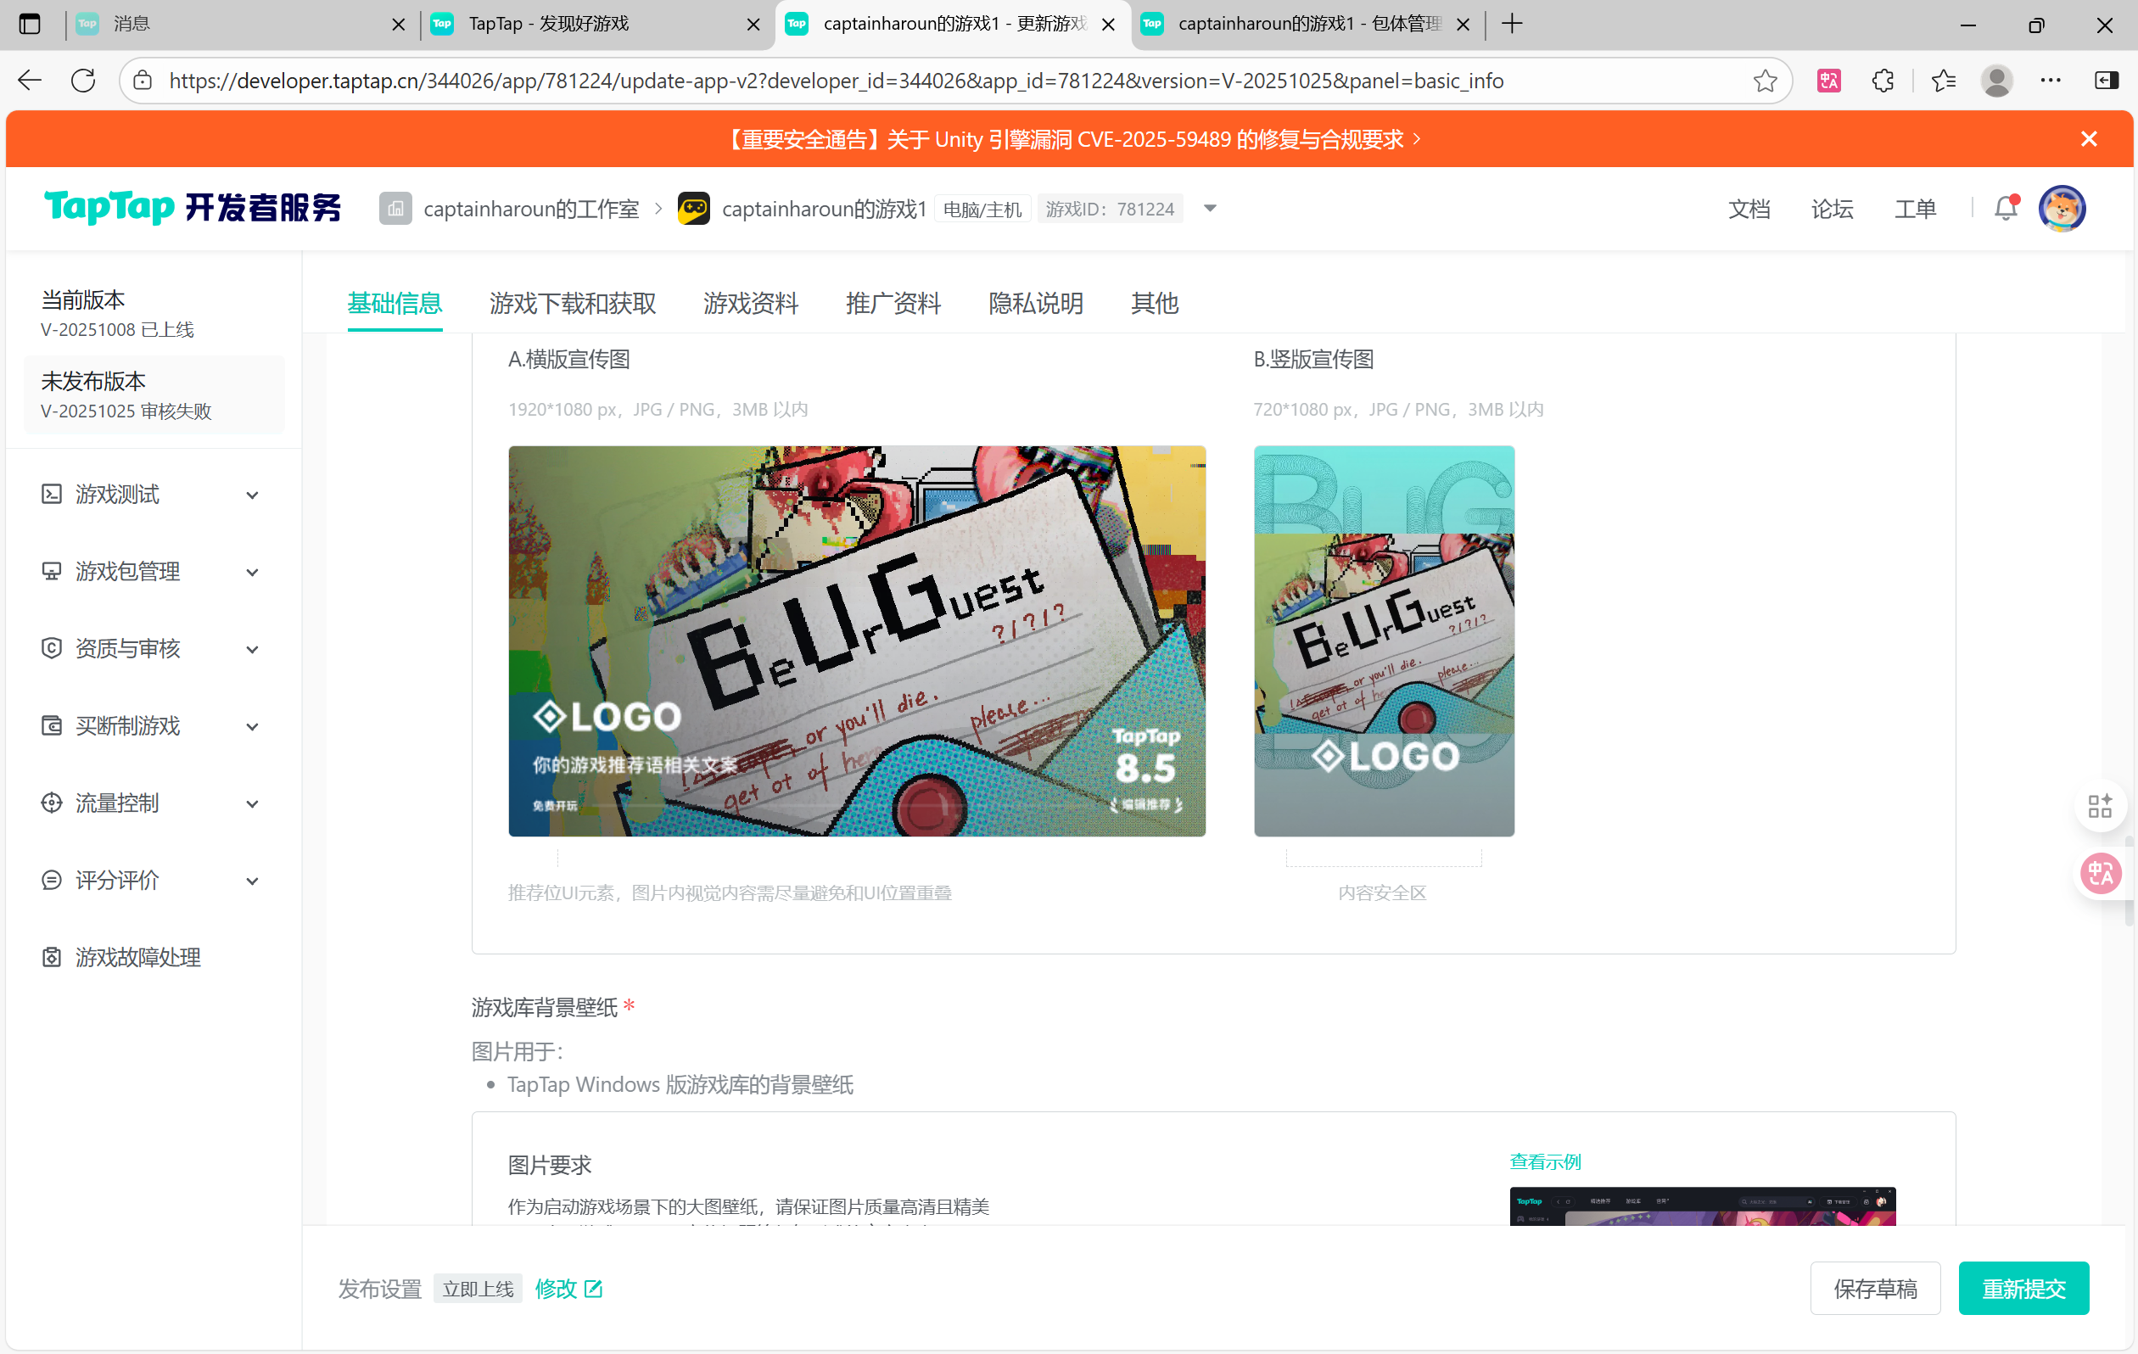2138x1354 pixels.
Task: Open 游戏故障处理 via its sidebar icon
Action: pyautogui.click(x=51, y=957)
